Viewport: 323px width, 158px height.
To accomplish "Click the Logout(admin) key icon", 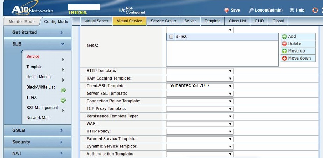I will pos(251,10).
